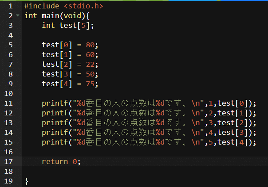The width and height of the screenshot is (268, 187).
Task: Select line number 3 in gutter
Action: 11,26
